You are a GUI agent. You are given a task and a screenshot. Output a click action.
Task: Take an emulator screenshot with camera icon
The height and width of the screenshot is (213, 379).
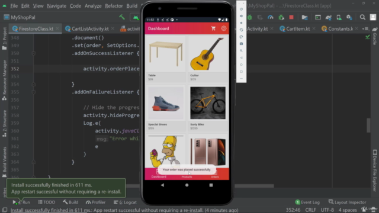(241, 44)
